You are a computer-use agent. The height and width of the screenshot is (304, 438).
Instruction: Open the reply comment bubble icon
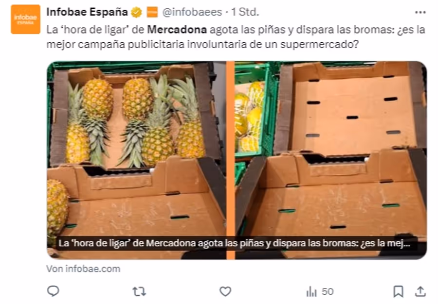53,291
